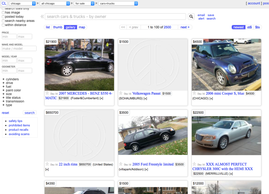Open product recalls link

pos(18,130)
